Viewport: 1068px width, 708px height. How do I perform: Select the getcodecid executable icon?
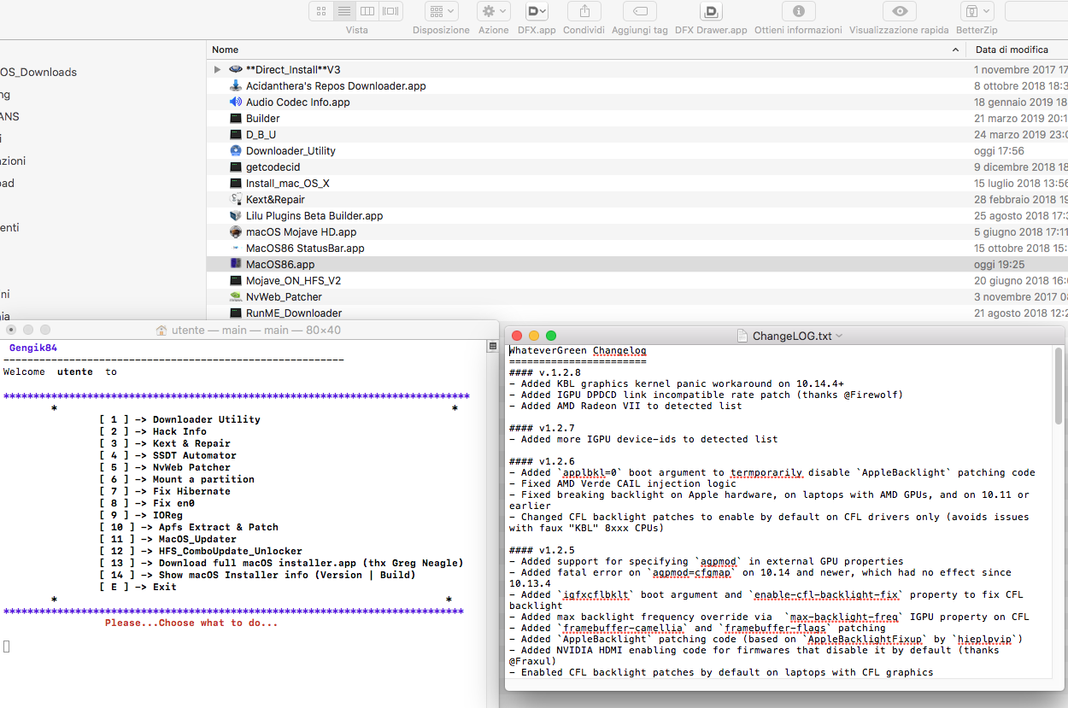[236, 167]
